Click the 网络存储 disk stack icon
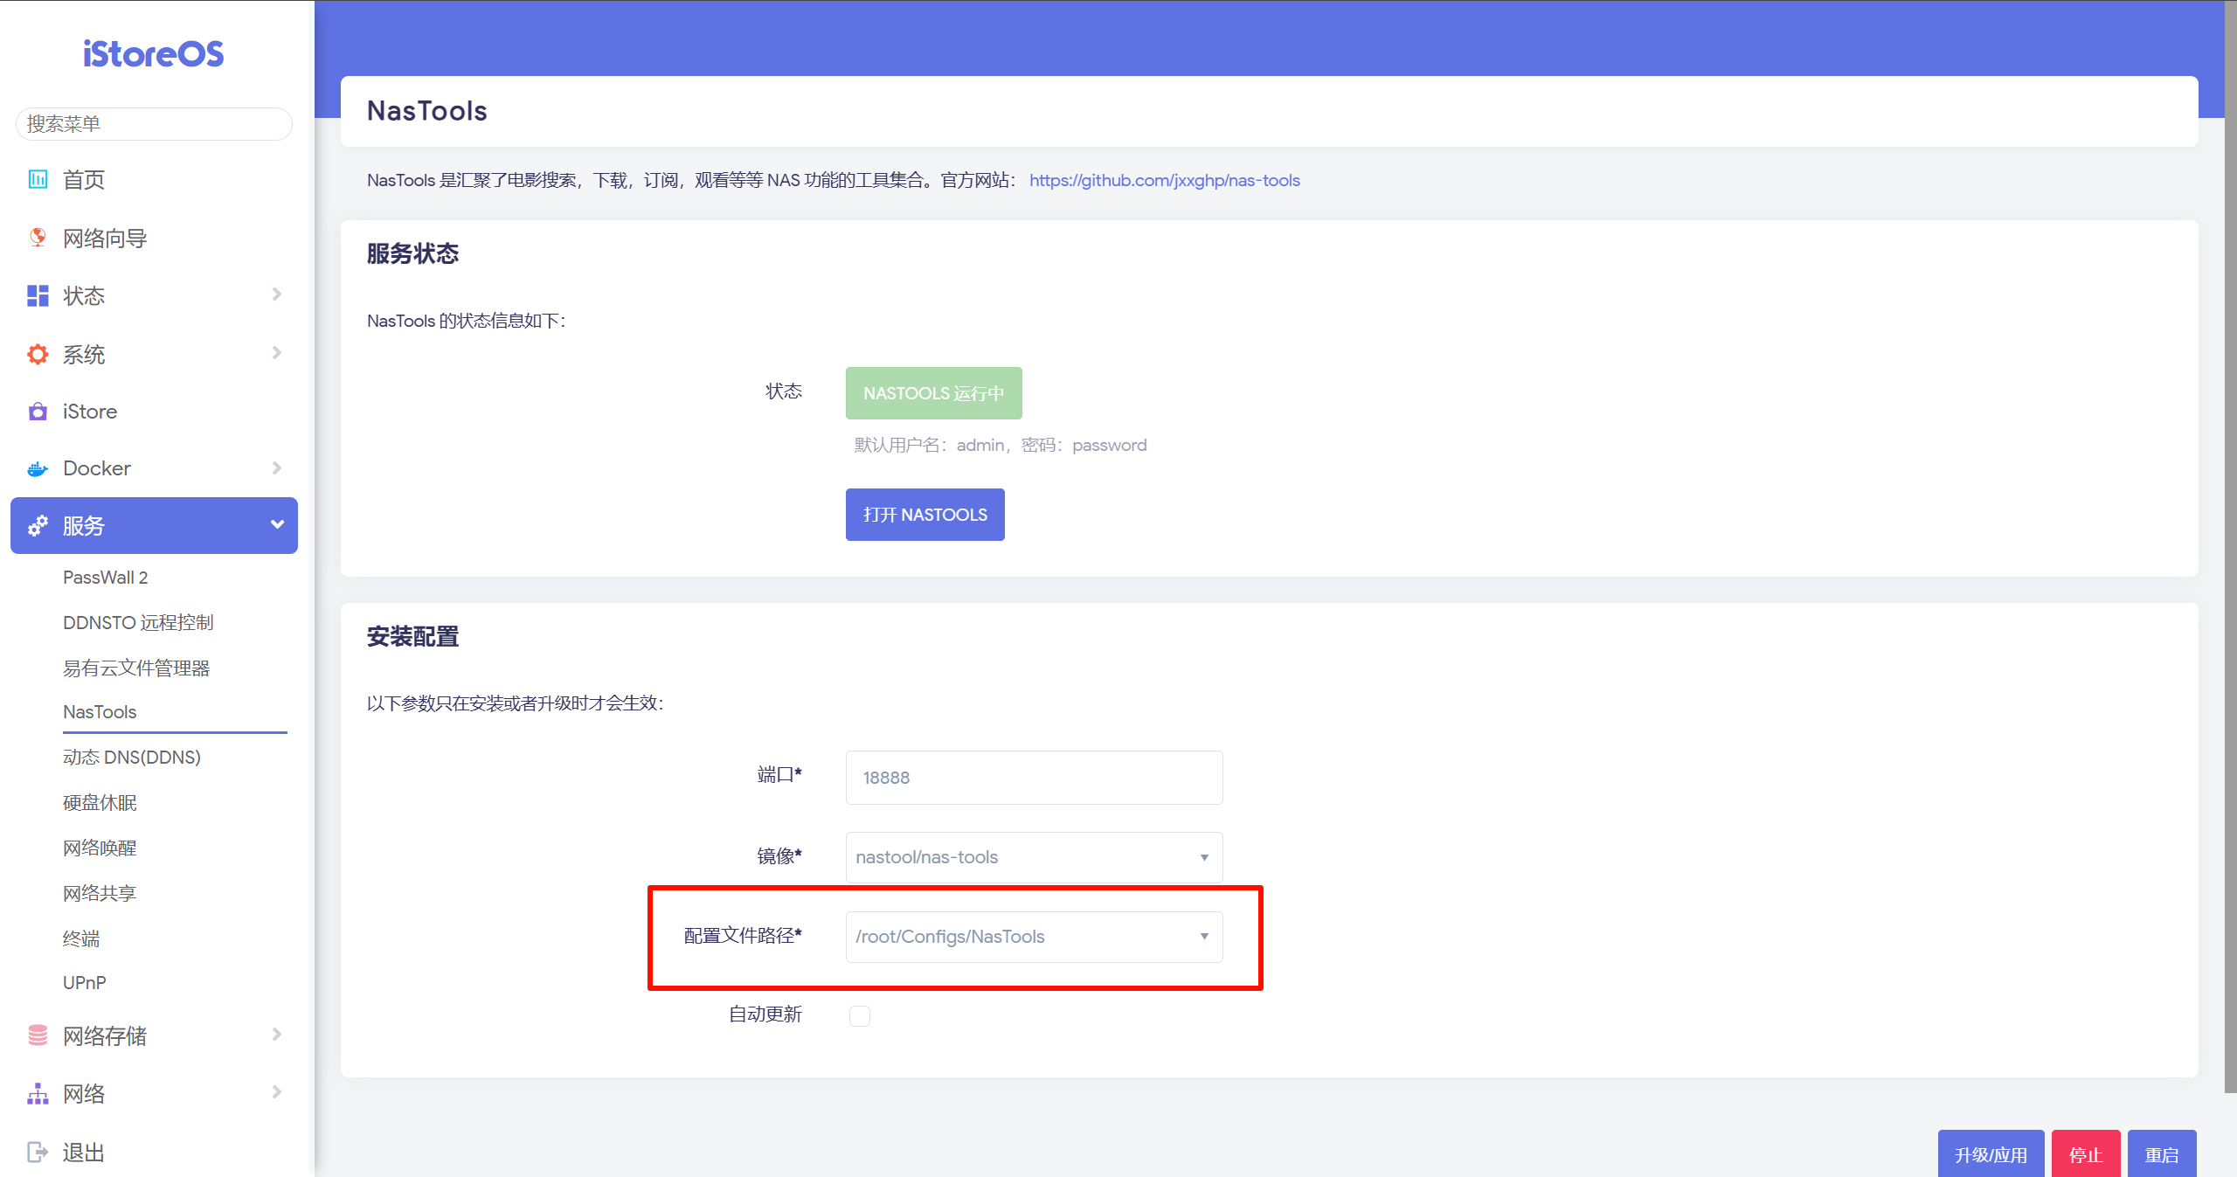 point(38,1035)
